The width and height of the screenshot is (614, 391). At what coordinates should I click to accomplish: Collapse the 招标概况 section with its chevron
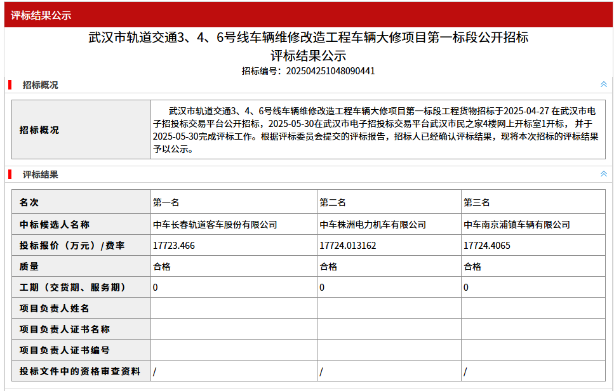pyautogui.click(x=603, y=84)
